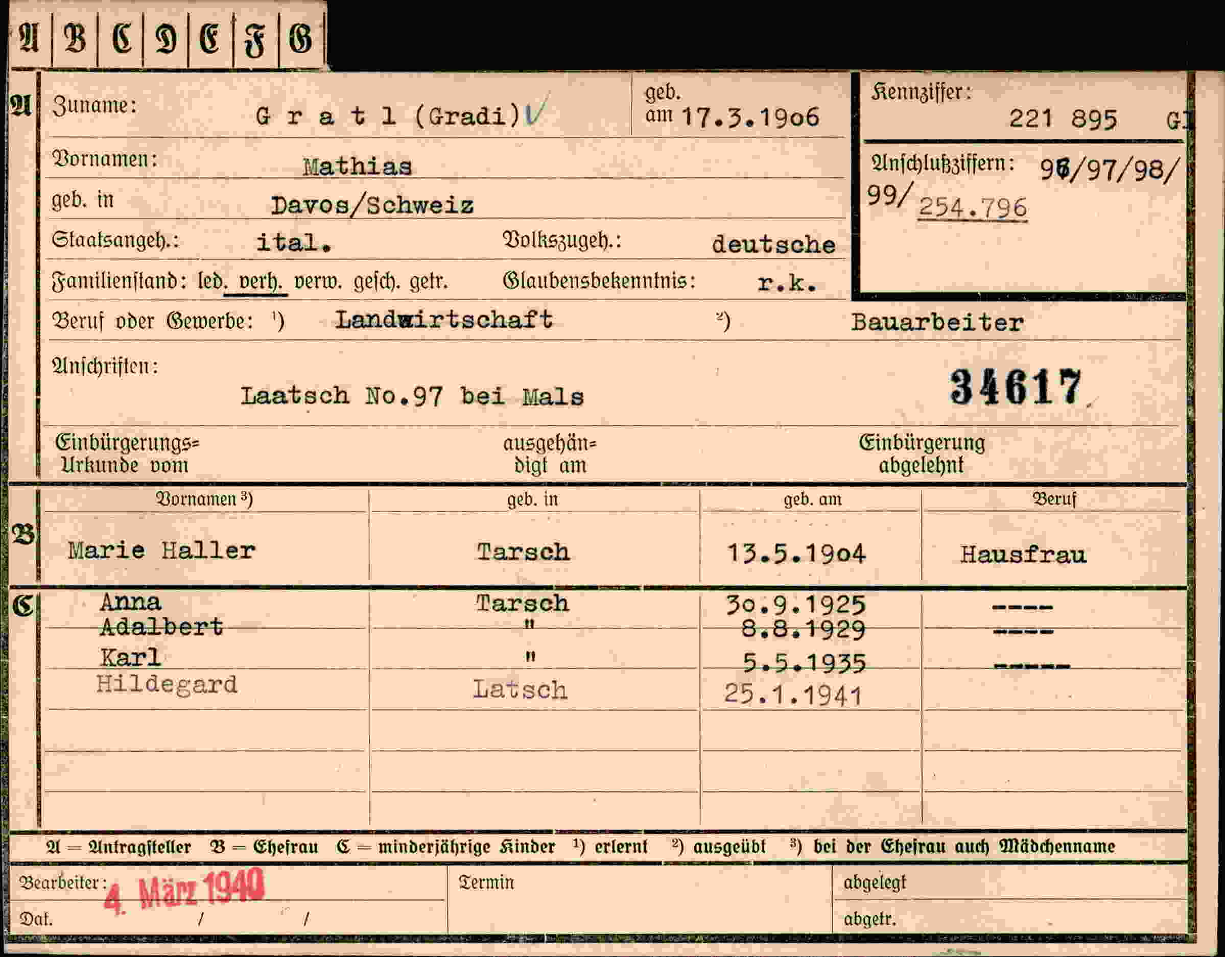Click the 'ausgehändigt am' label
This screenshot has height=957, width=1225.
(550, 454)
